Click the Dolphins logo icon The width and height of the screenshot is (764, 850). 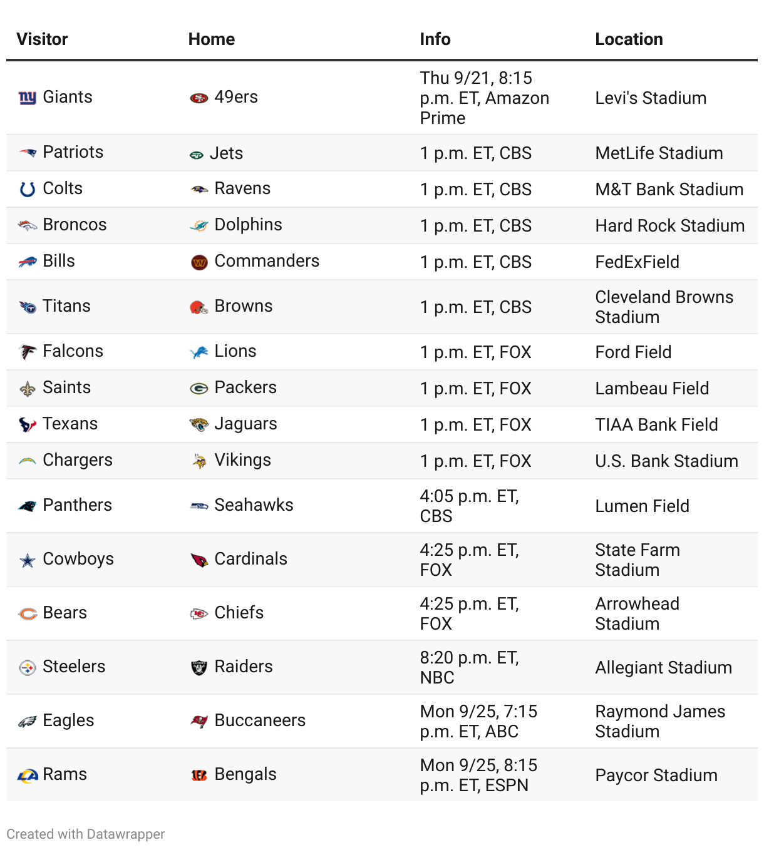(x=199, y=225)
